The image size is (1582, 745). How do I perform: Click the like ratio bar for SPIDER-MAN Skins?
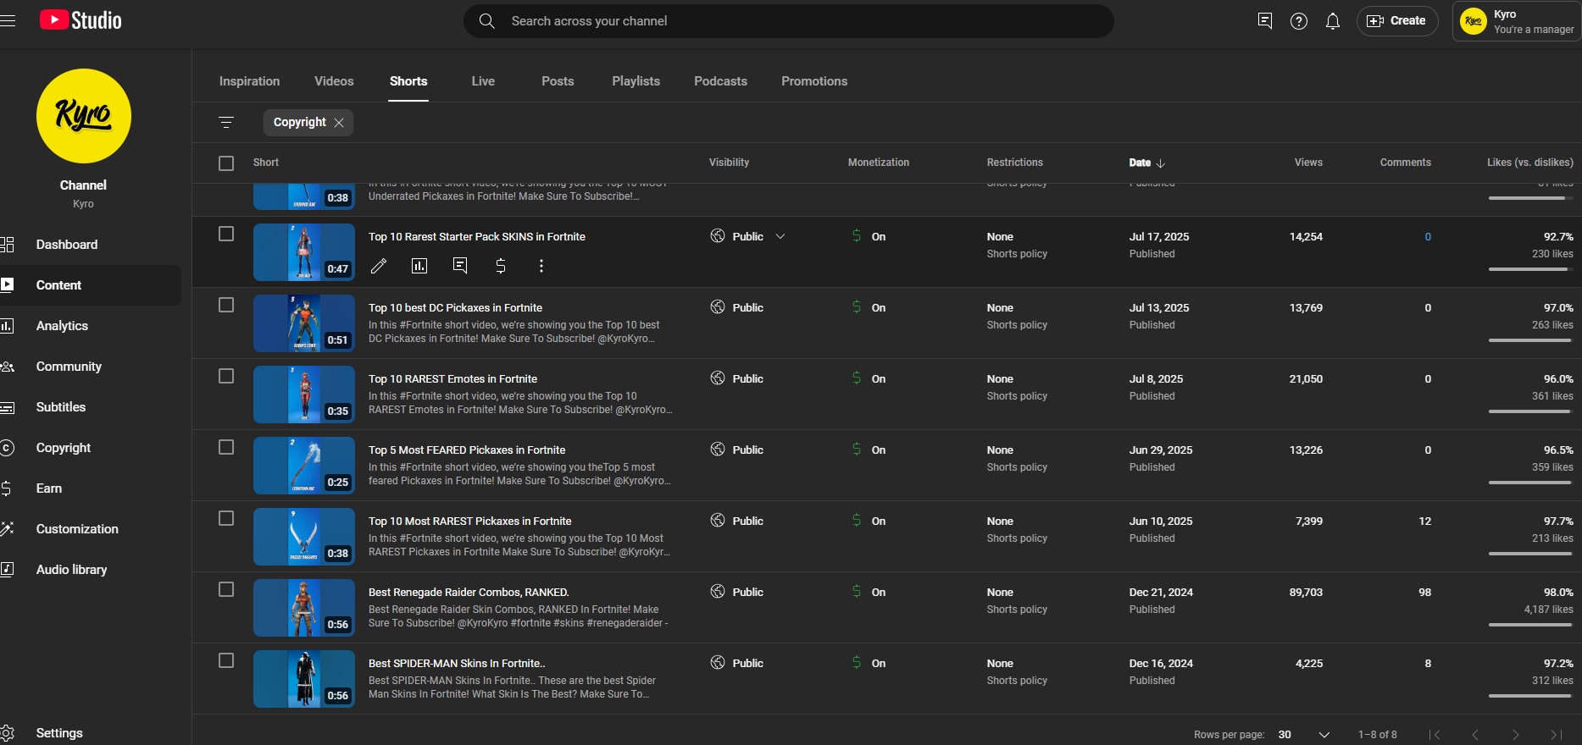[1530, 696]
